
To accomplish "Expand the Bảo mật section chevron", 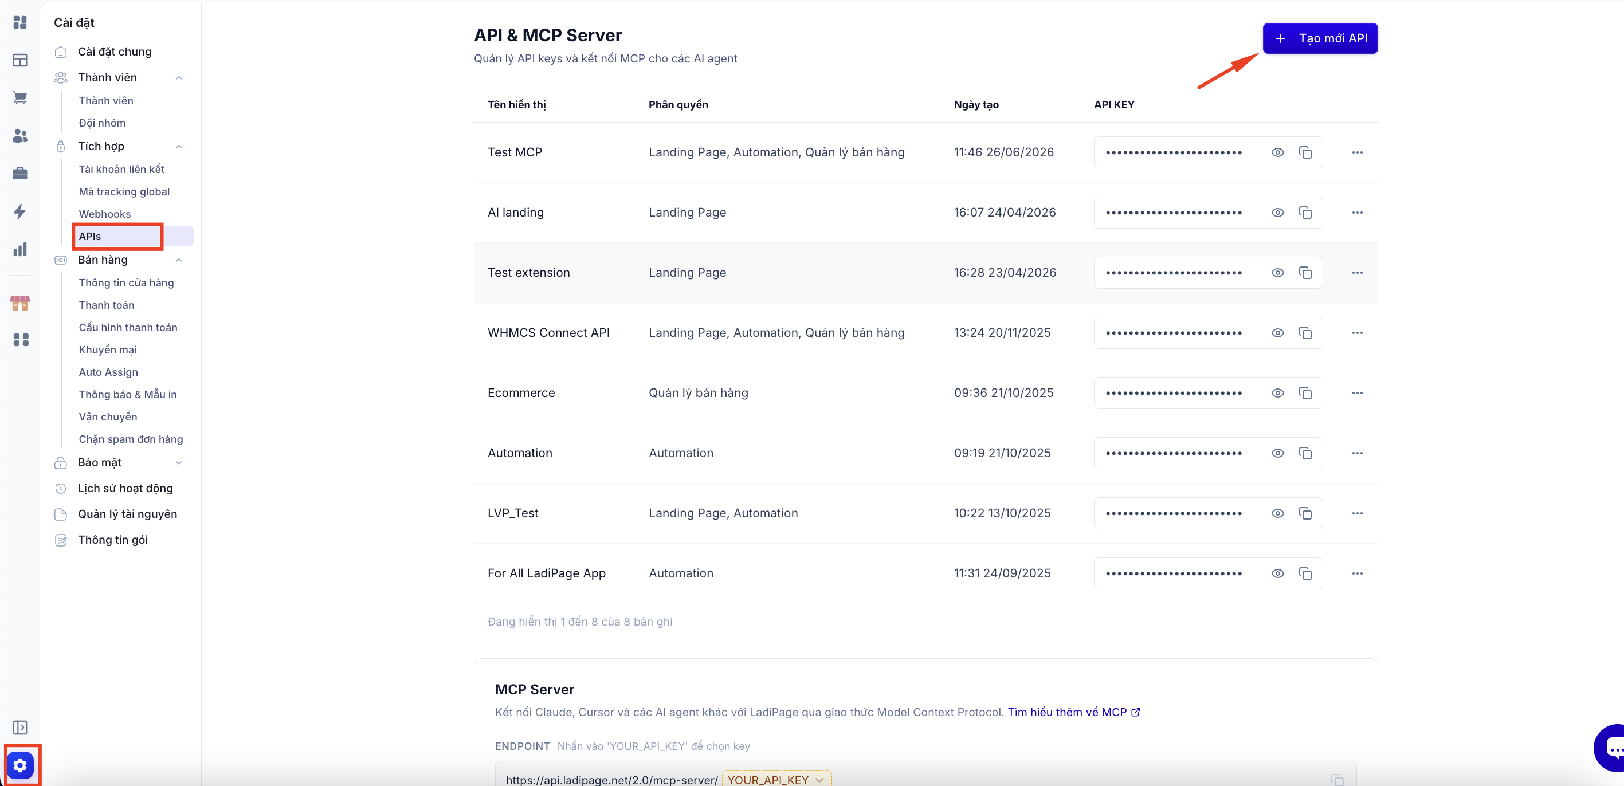I will pyautogui.click(x=178, y=463).
